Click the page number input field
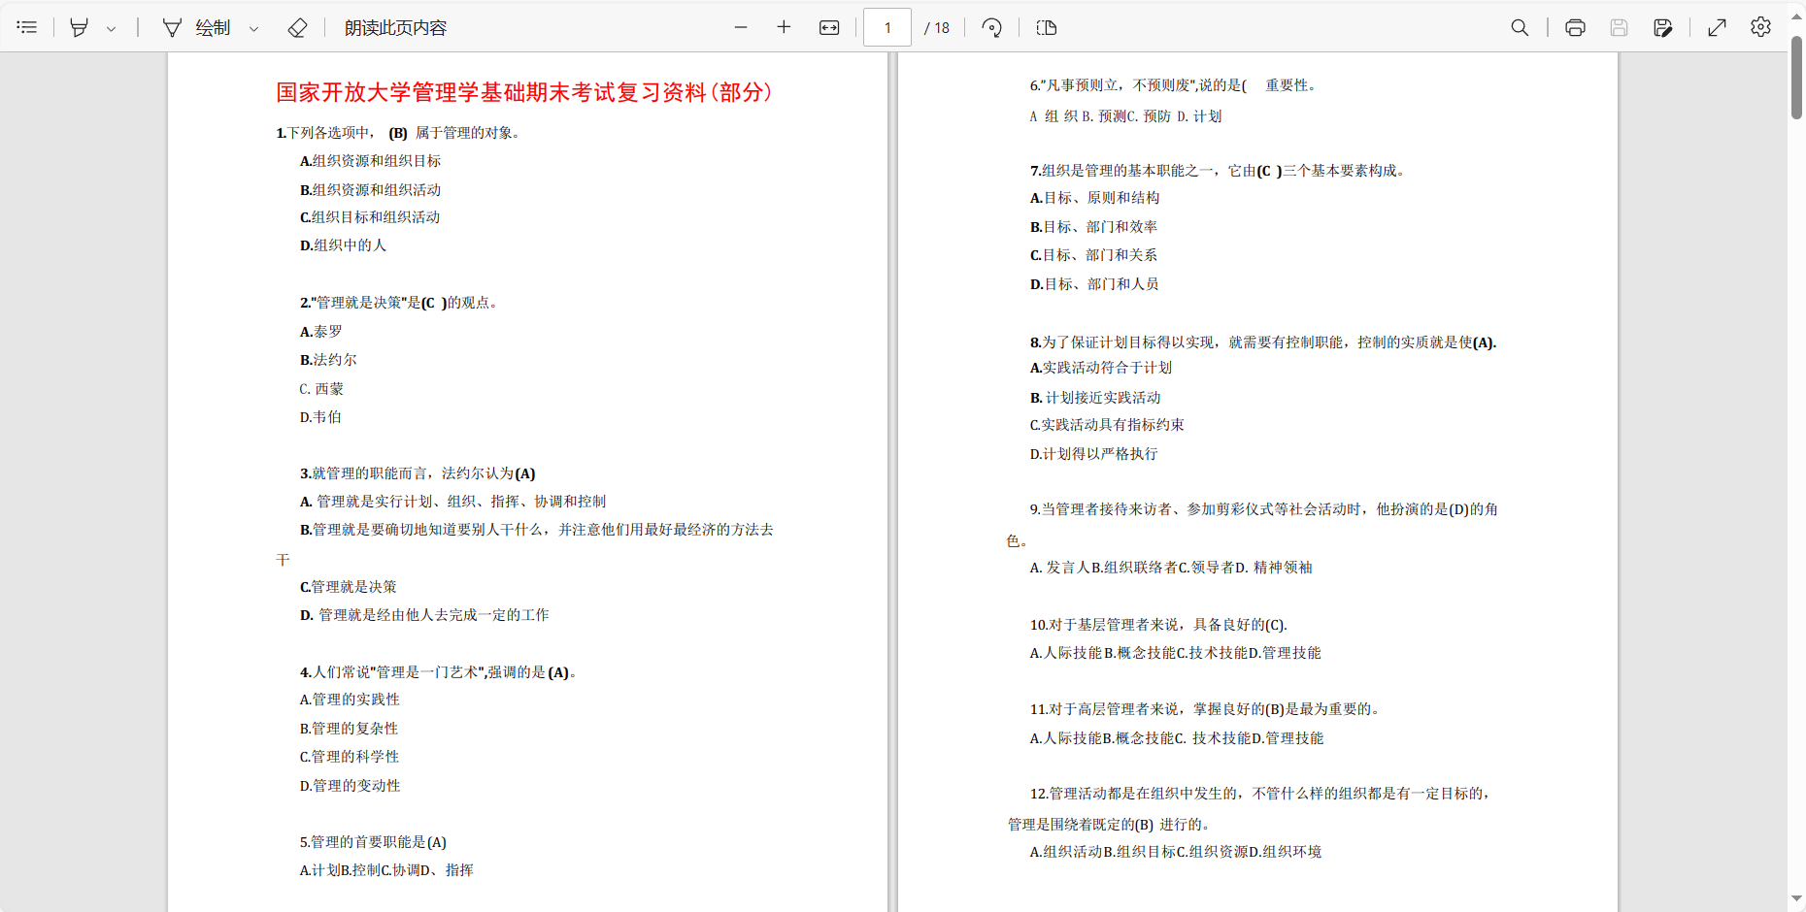 [x=887, y=27]
